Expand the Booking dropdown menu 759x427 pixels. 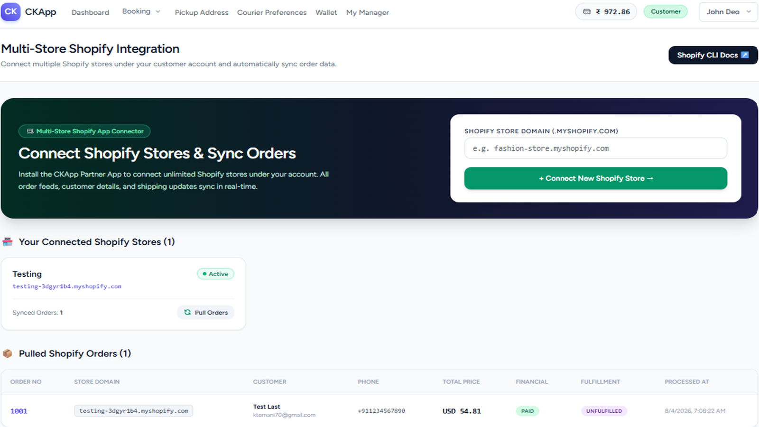click(141, 11)
